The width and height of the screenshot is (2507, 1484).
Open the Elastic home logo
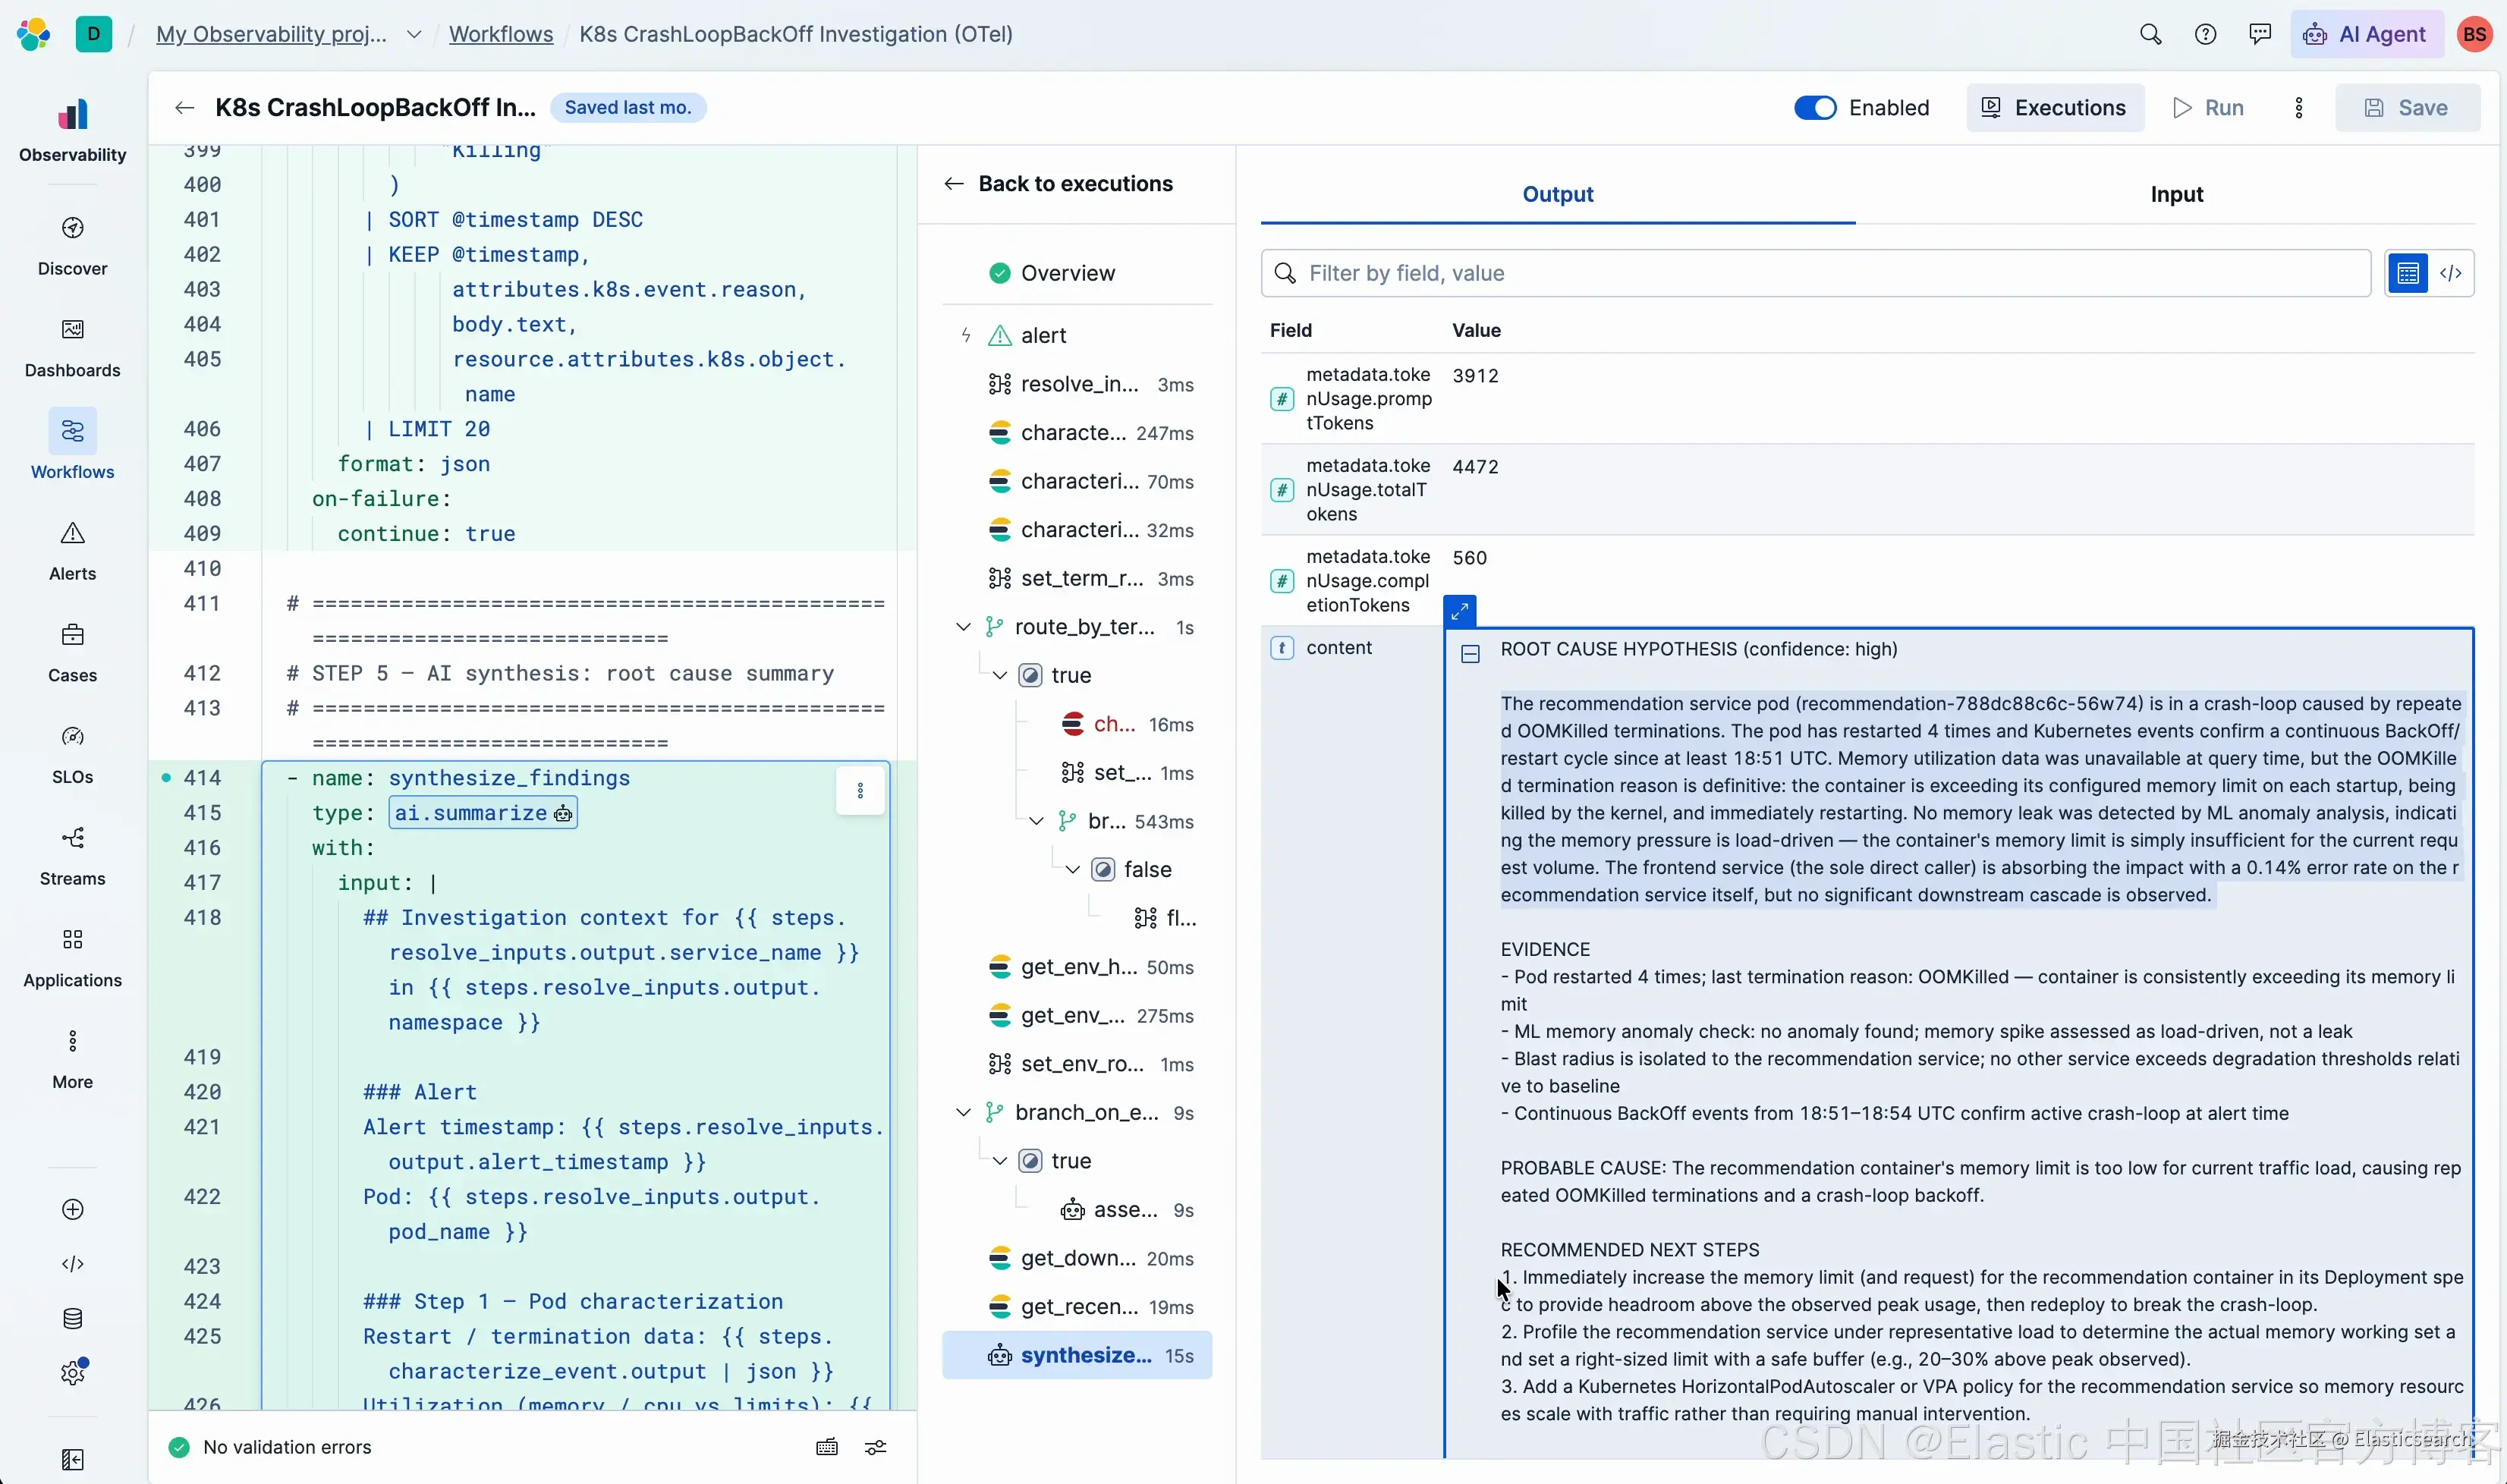coord(33,34)
